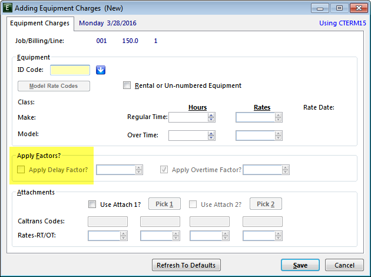This screenshot has height=277, width=371.
Task: Toggle the Apply Overtime Factor checkbox
Action: (164, 170)
